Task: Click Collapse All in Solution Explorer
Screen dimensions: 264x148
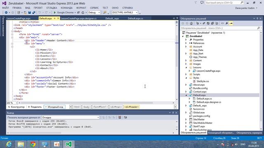Action: click(212, 23)
